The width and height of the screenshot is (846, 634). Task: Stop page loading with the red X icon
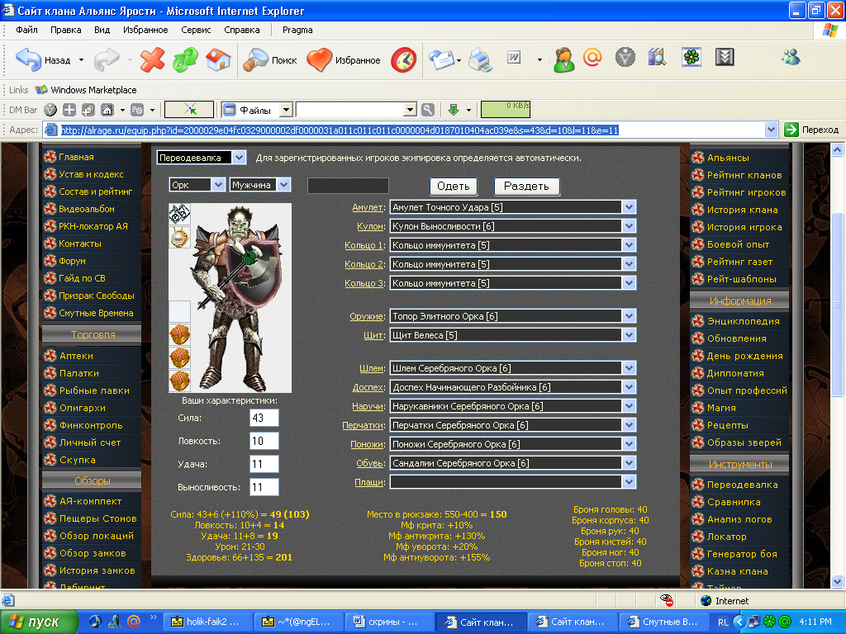point(152,59)
